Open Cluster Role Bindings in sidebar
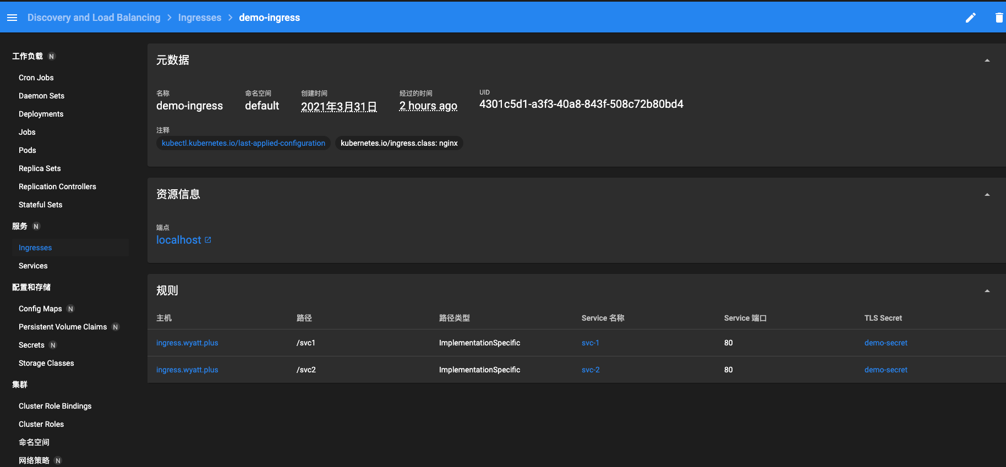This screenshot has width=1006, height=467. pos(55,406)
